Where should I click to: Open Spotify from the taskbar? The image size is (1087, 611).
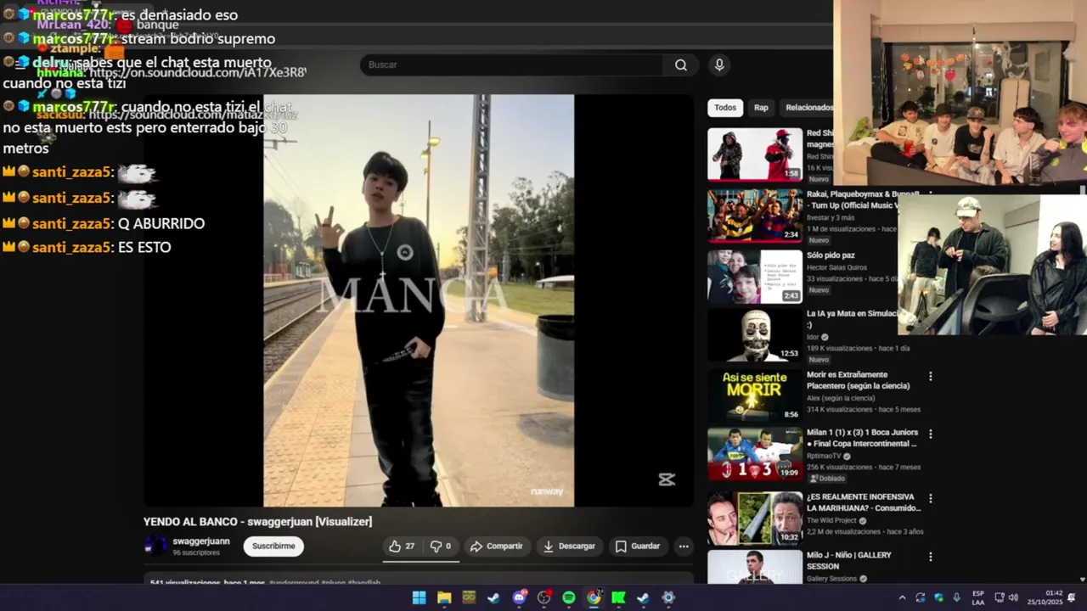pos(569,597)
